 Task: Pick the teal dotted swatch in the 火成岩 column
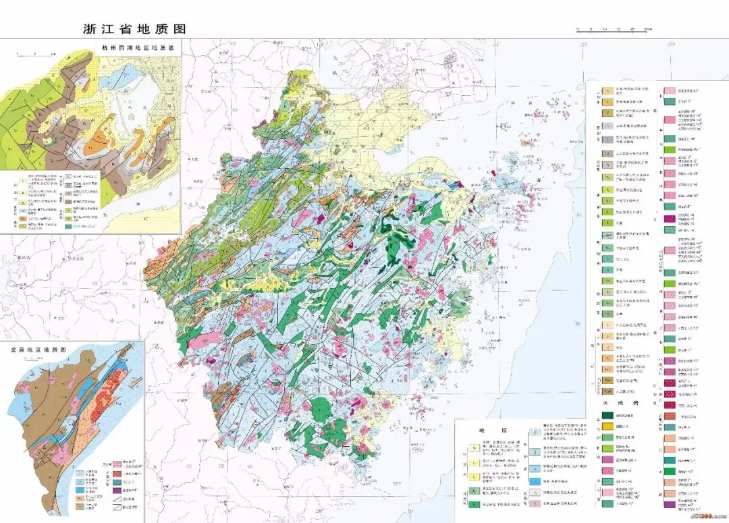point(607,482)
